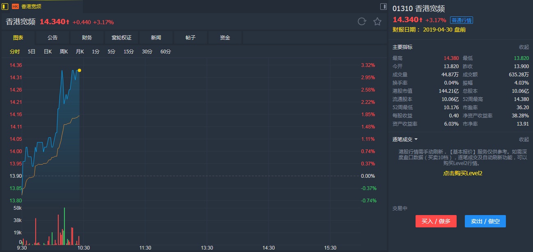Toggle the left sidebar panel icon
This screenshot has width=533, height=252.
(x=5, y=6)
